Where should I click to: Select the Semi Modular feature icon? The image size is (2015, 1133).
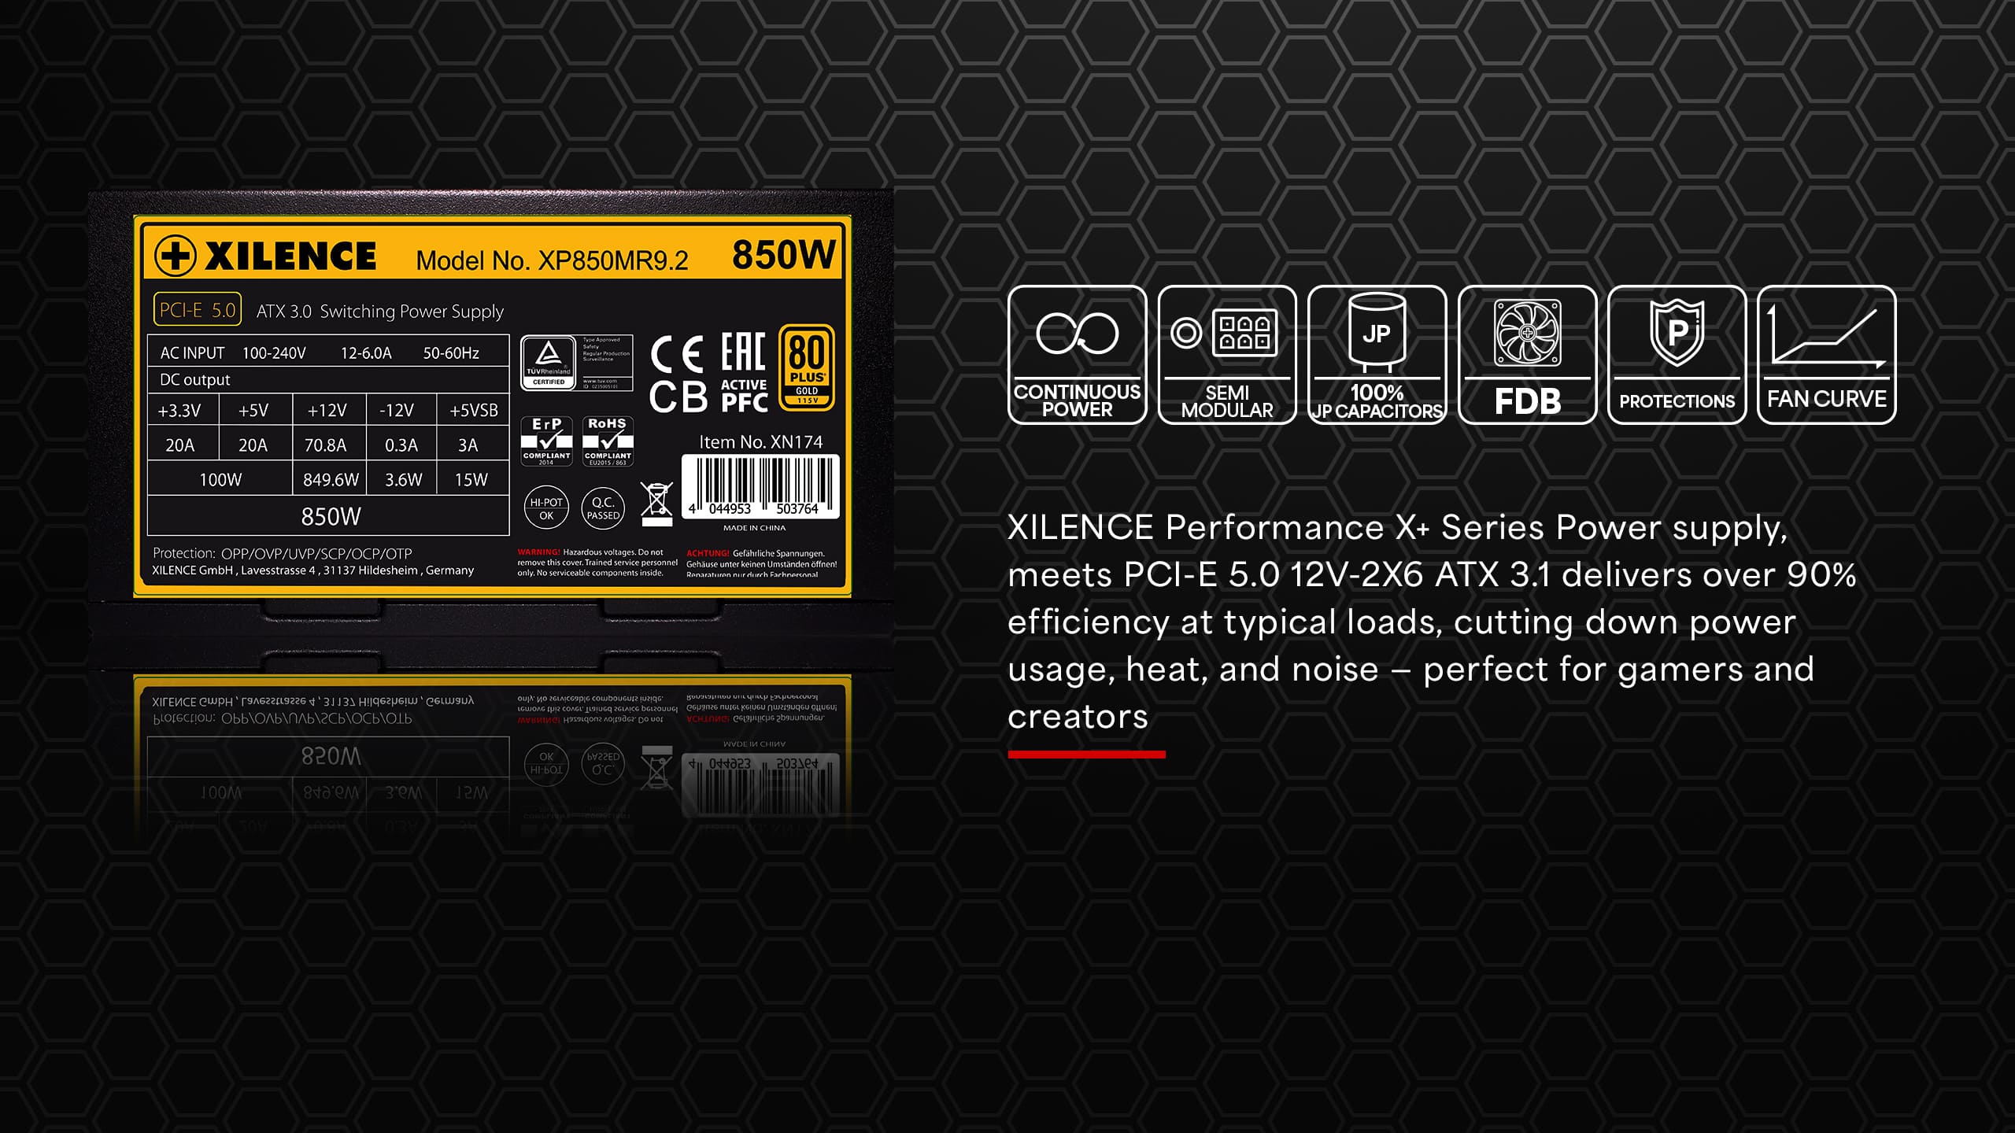click(1227, 355)
